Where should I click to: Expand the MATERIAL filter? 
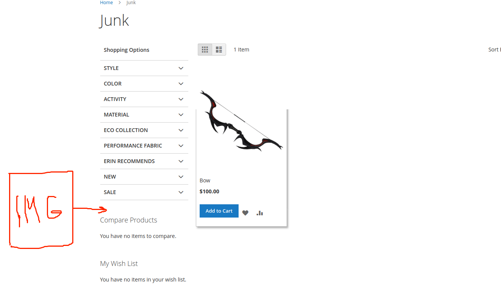click(x=144, y=115)
